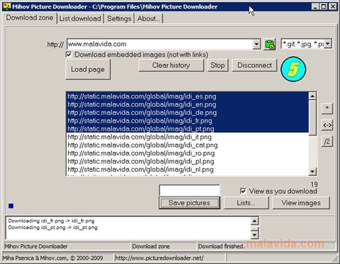
Task: Click the Lists... button
Action: tap(246, 203)
